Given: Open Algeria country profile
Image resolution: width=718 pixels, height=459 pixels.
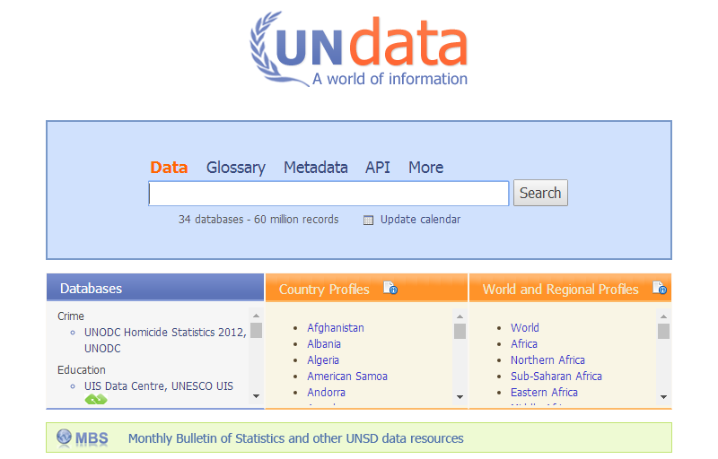Looking at the screenshot, I should 323,360.
